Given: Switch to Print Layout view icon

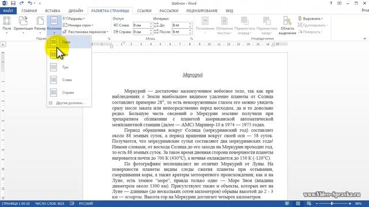Looking at the screenshot, I should [298, 204].
